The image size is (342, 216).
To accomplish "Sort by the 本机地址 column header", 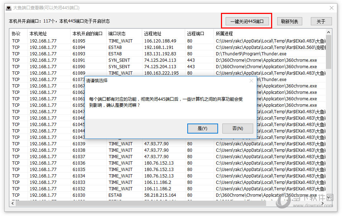I will tap(49, 34).
